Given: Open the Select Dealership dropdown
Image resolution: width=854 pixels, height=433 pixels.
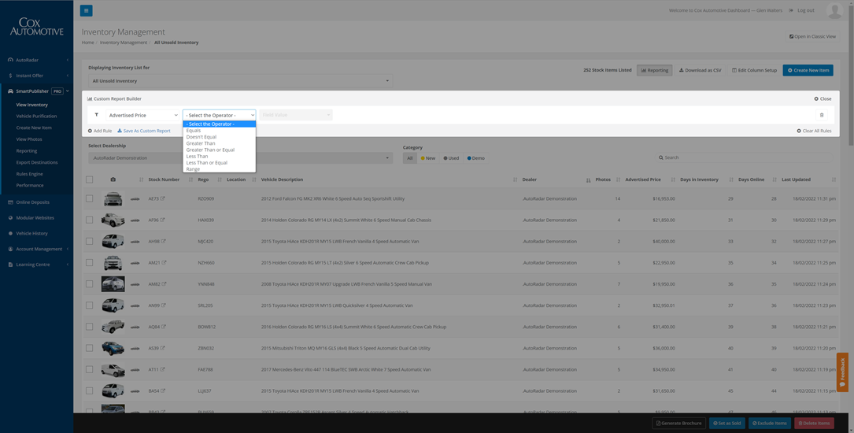Looking at the screenshot, I should 240,158.
